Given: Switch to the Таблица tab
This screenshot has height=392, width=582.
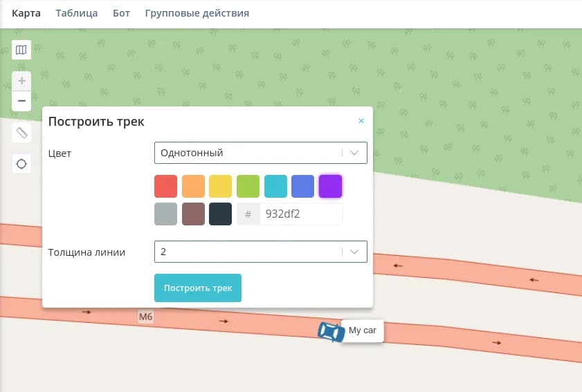Looking at the screenshot, I should coord(76,13).
